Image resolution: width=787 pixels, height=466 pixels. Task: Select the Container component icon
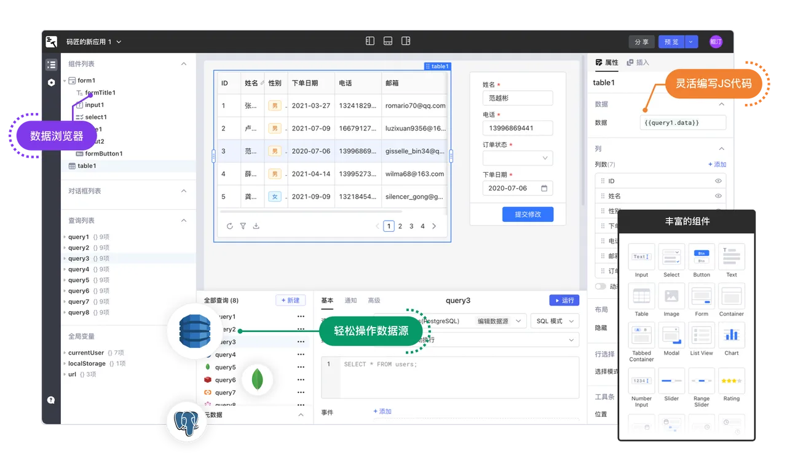click(x=732, y=296)
